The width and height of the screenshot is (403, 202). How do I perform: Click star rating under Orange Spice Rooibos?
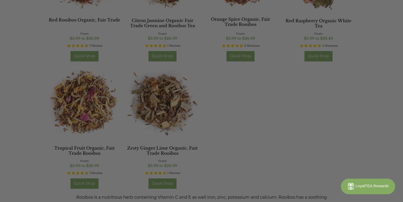(232, 46)
